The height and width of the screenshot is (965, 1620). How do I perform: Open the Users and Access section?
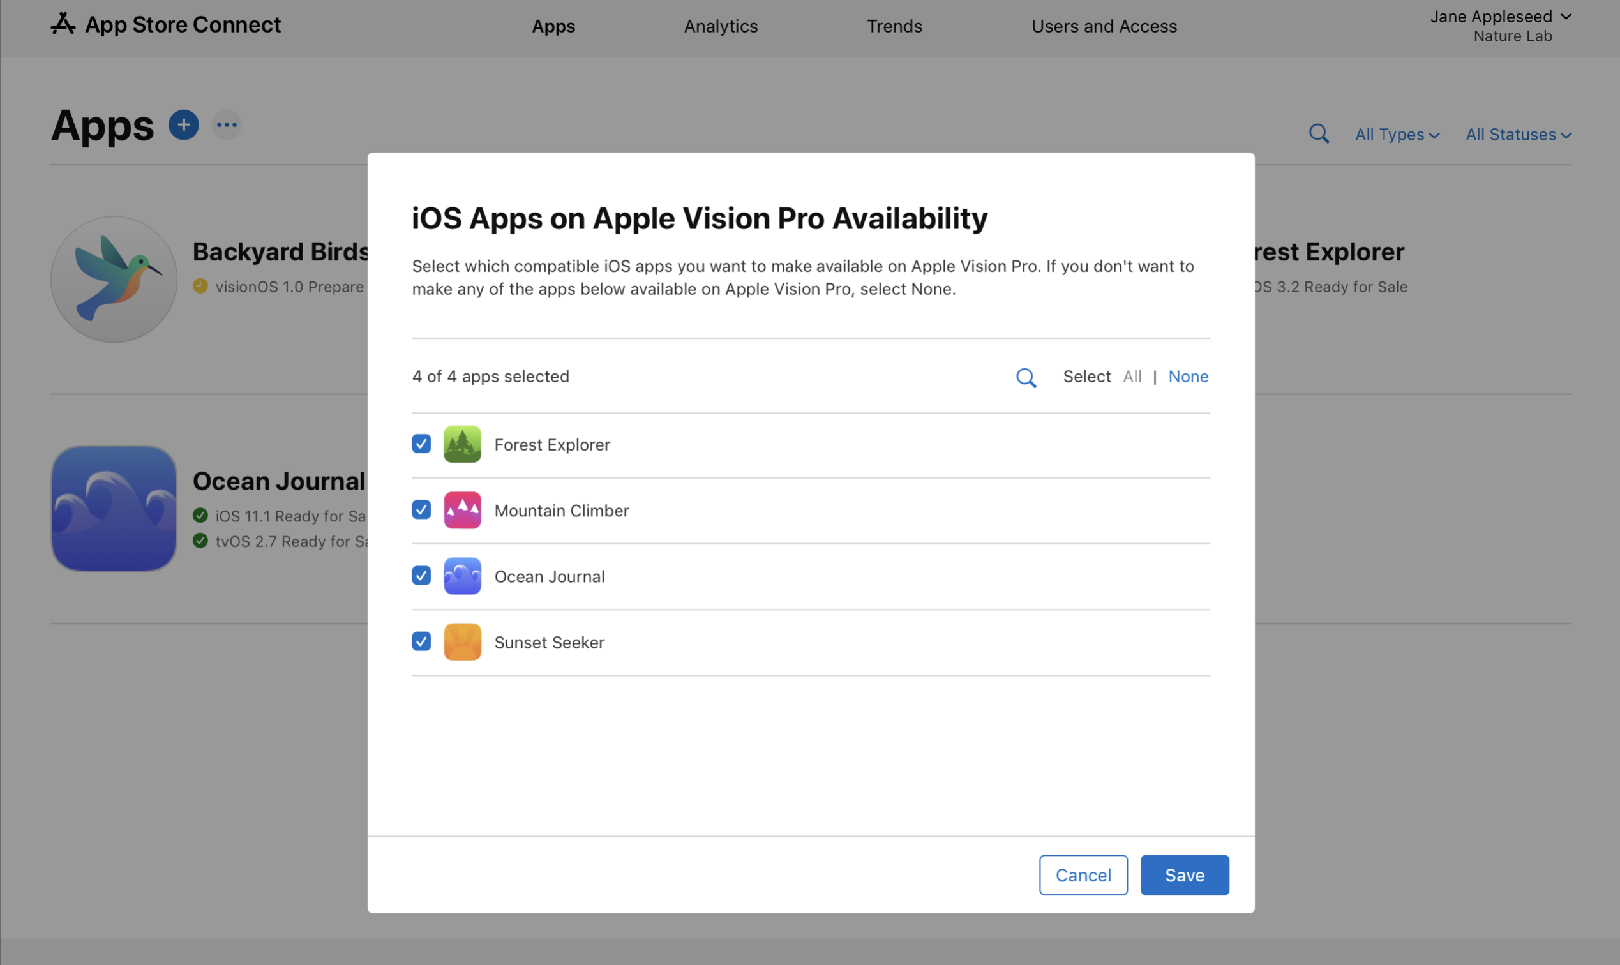(1104, 26)
